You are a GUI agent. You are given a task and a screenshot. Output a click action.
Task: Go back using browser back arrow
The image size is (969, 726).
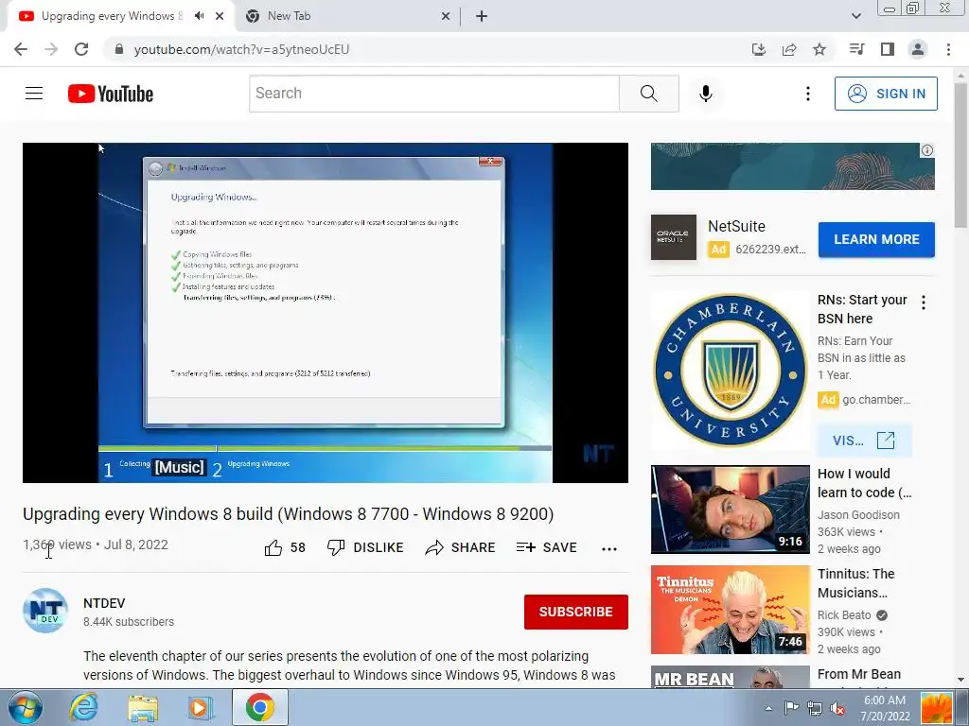21,49
